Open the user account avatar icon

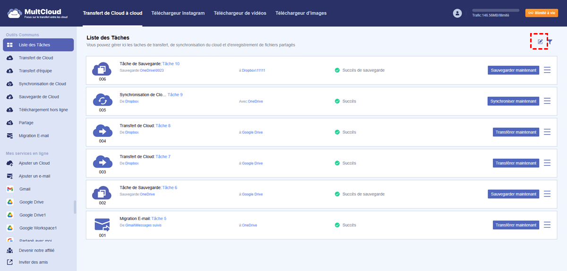(457, 13)
